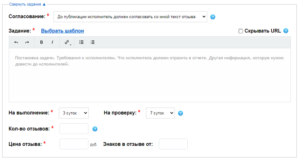This screenshot has width=298, height=159.
Task: Open help icon next to Согласование dropdown
Action: pos(213,17)
